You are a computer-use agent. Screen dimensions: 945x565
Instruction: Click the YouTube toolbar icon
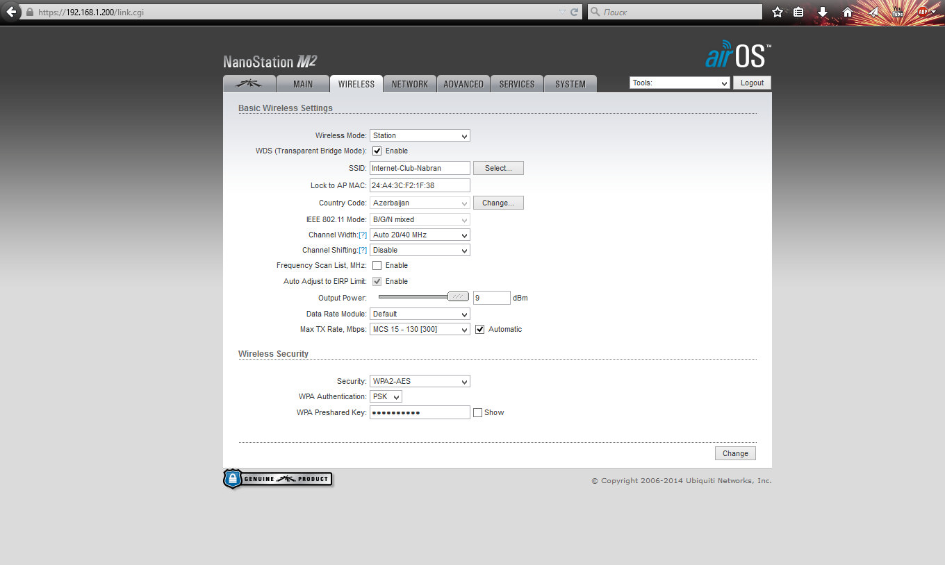click(x=898, y=12)
